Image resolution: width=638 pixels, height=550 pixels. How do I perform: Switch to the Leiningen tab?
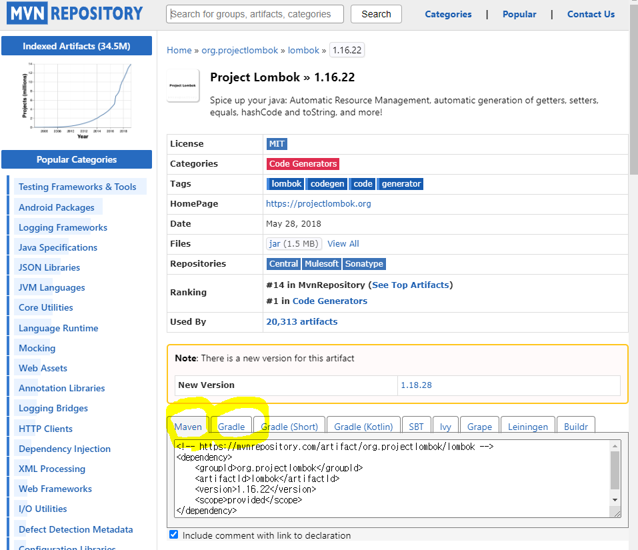(x=528, y=426)
